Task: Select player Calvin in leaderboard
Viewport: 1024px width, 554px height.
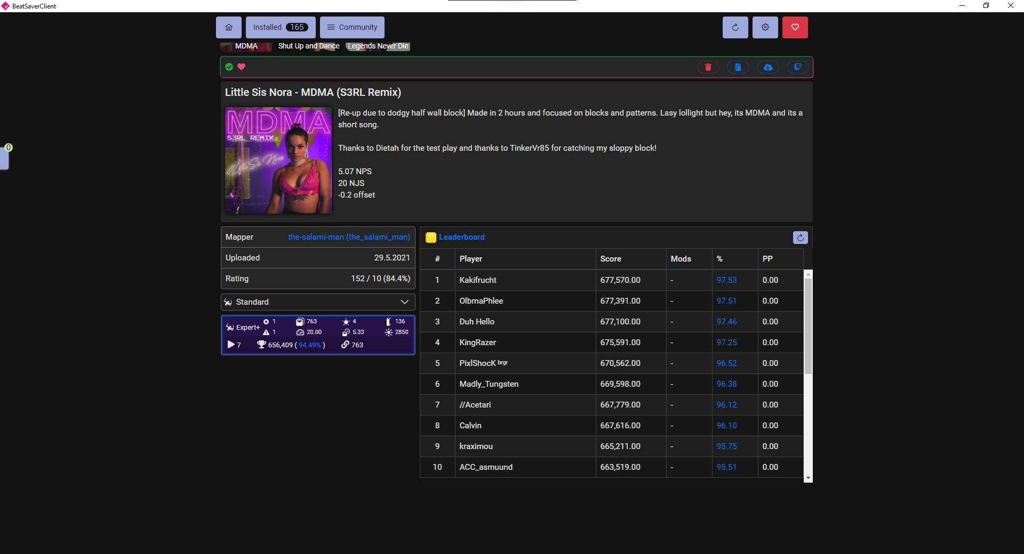Action: [470, 426]
